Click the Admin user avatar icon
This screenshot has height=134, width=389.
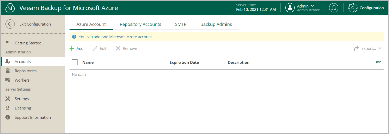coord(290,8)
